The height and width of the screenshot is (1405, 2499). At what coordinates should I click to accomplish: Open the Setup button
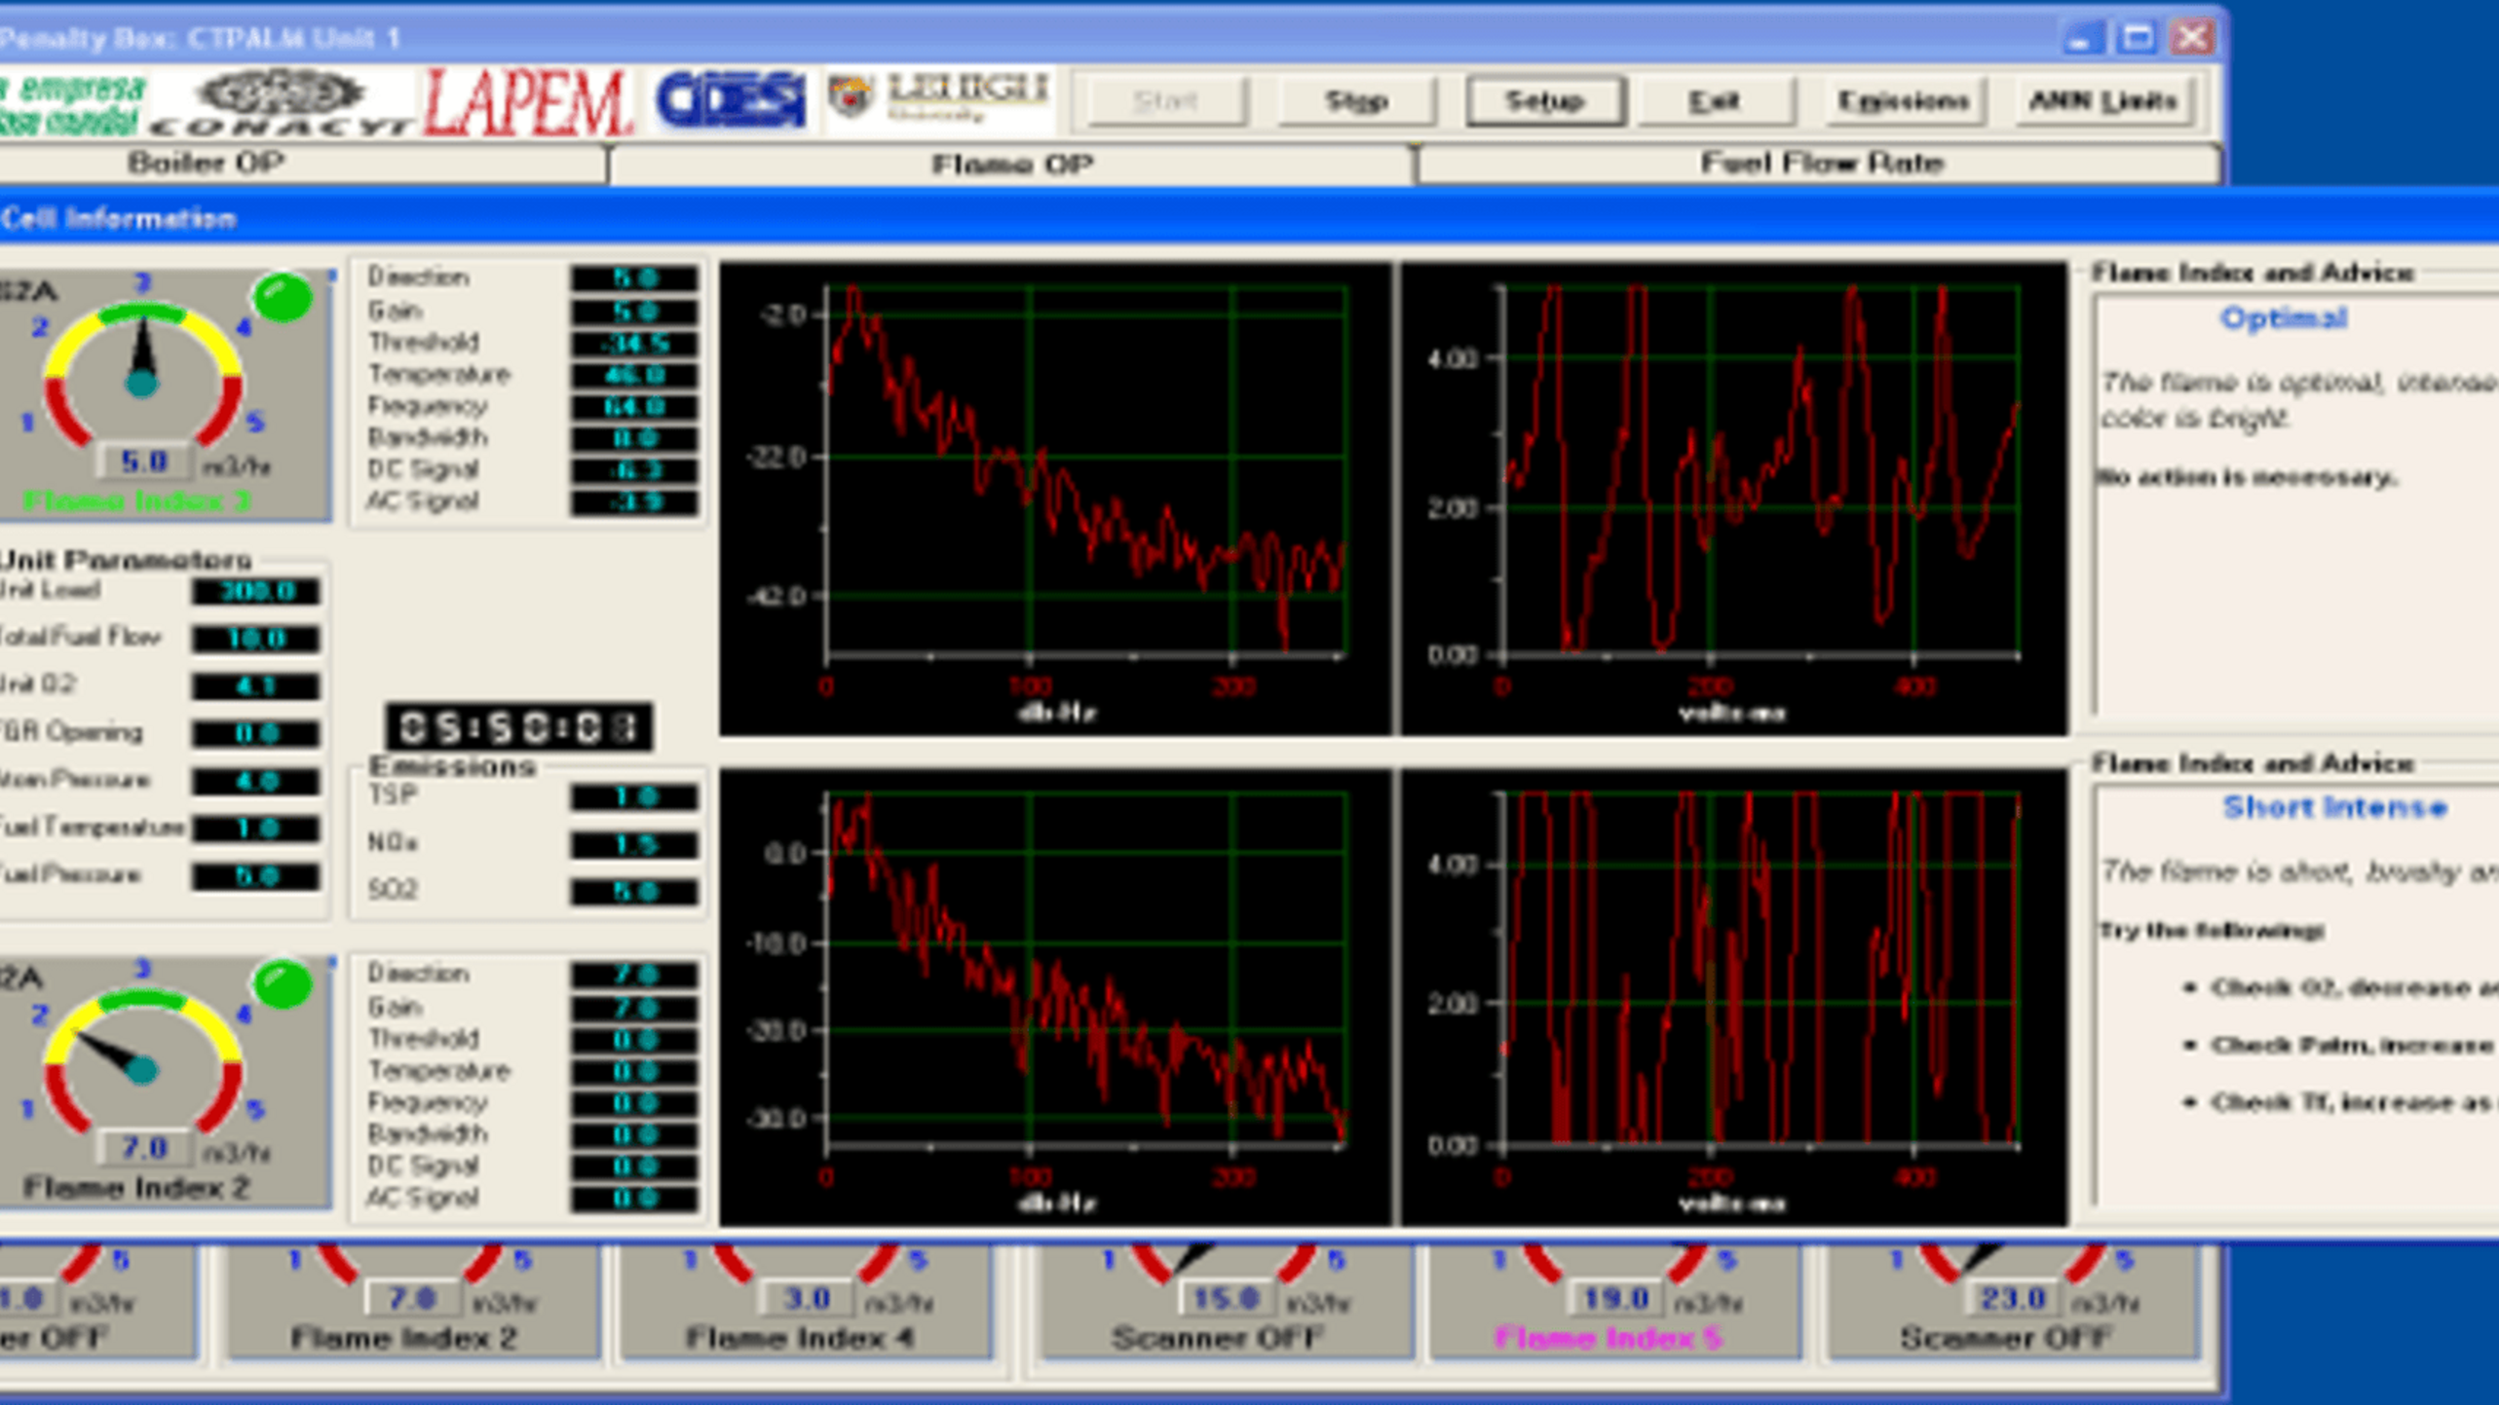point(1544,101)
